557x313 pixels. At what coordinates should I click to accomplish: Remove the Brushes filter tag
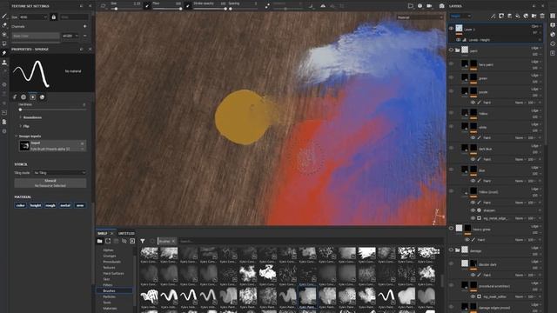173,242
